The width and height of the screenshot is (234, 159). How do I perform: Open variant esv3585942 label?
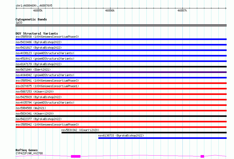(47, 124)
